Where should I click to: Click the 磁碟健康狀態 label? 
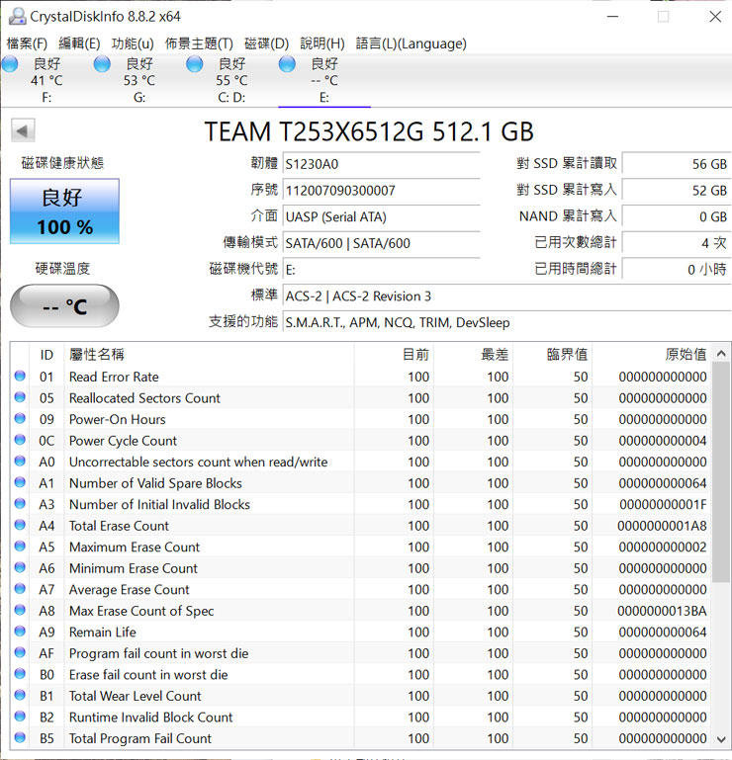coord(62,163)
